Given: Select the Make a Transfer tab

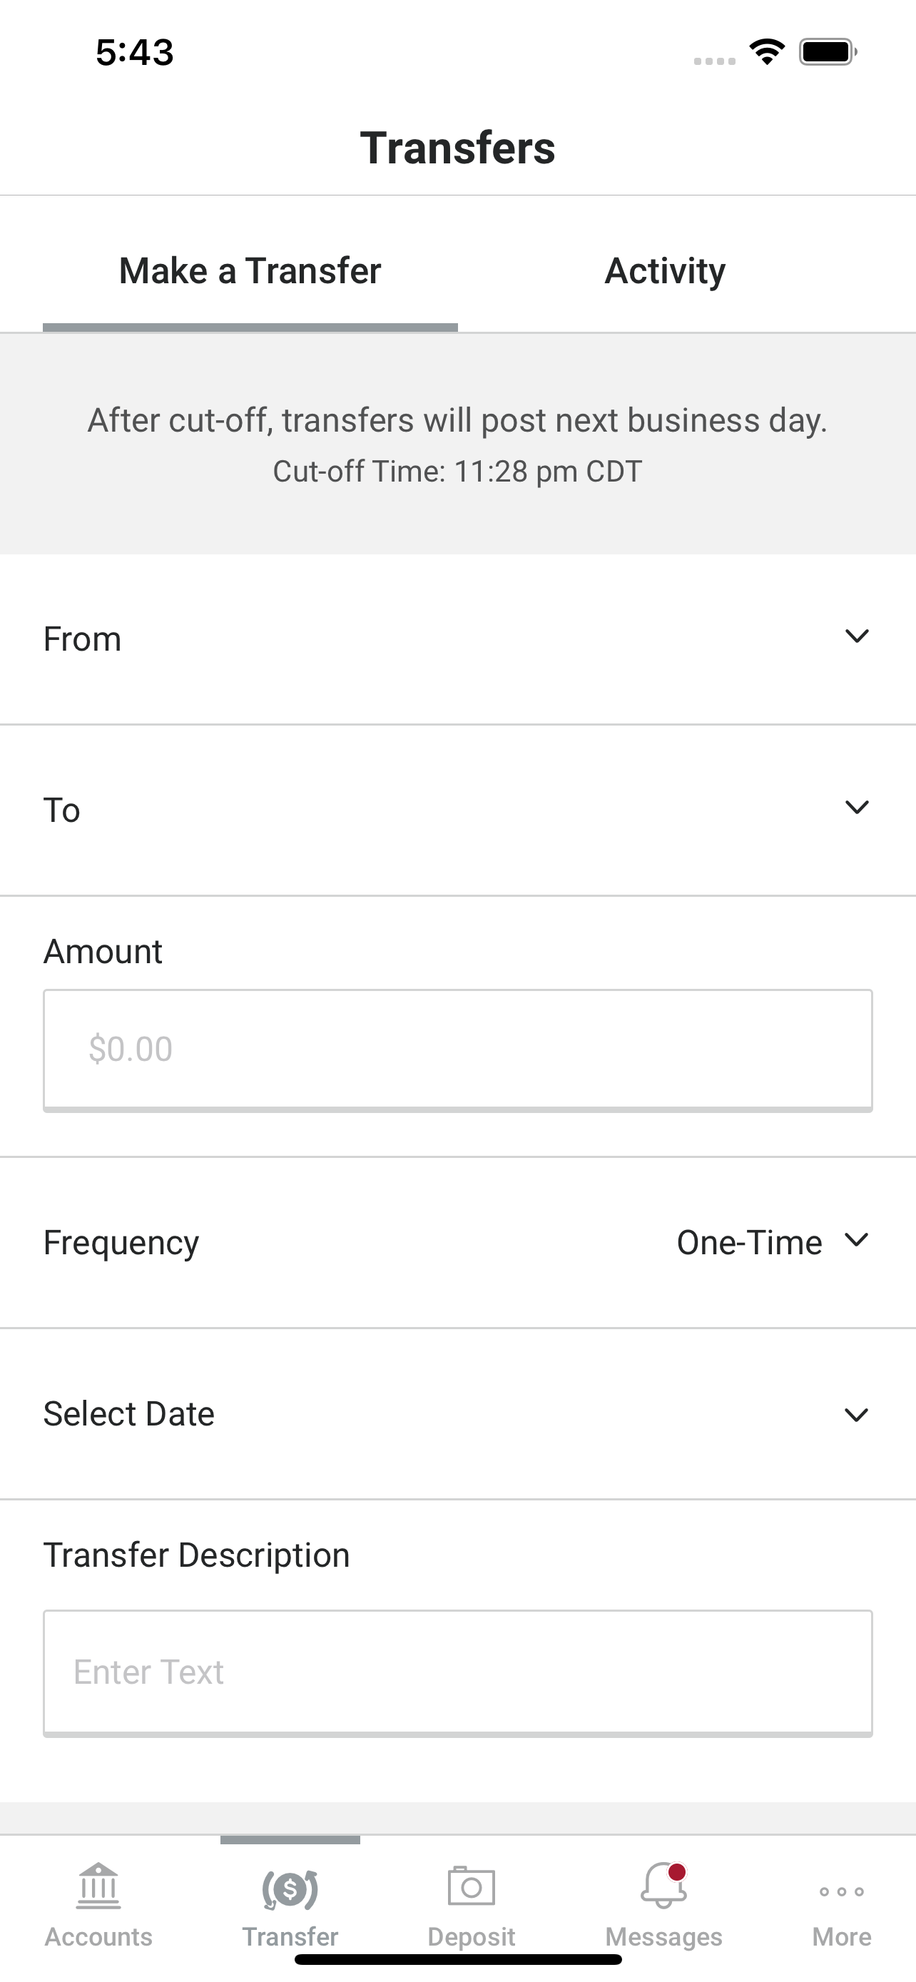Looking at the screenshot, I should pyautogui.click(x=250, y=271).
